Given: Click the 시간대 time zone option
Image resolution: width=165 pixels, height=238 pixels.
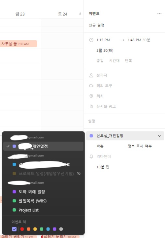Looking at the screenshot, I should pos(114,61).
